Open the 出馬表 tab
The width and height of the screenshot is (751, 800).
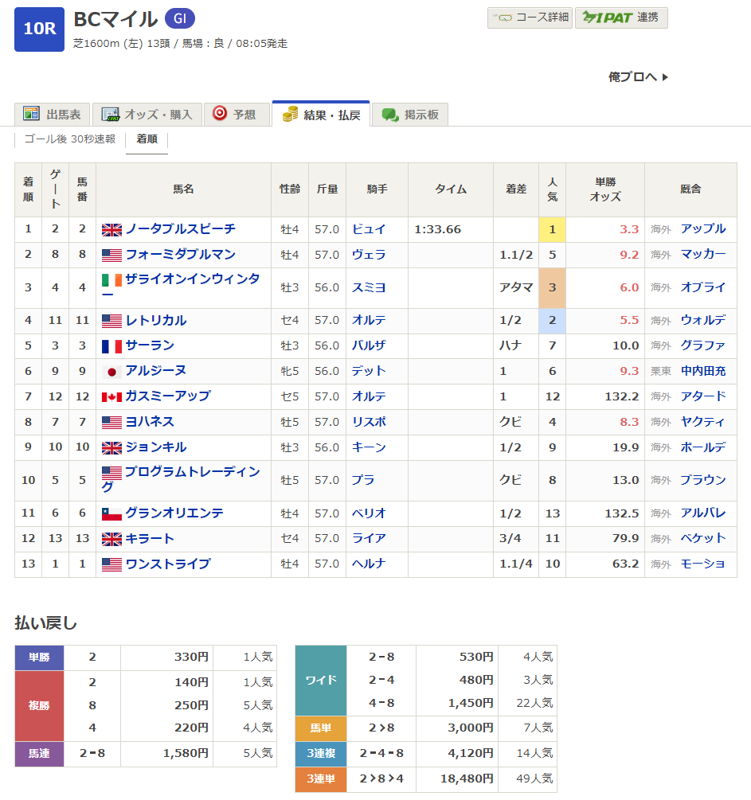click(52, 115)
